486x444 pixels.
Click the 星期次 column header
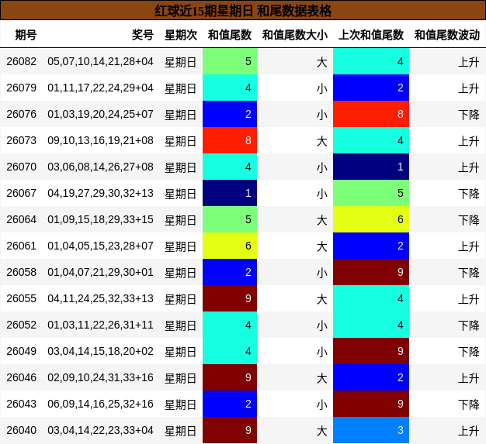181,35
